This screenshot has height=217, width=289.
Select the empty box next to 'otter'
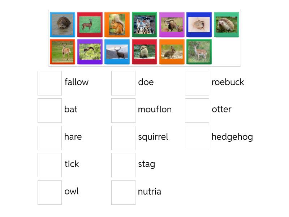197,110
